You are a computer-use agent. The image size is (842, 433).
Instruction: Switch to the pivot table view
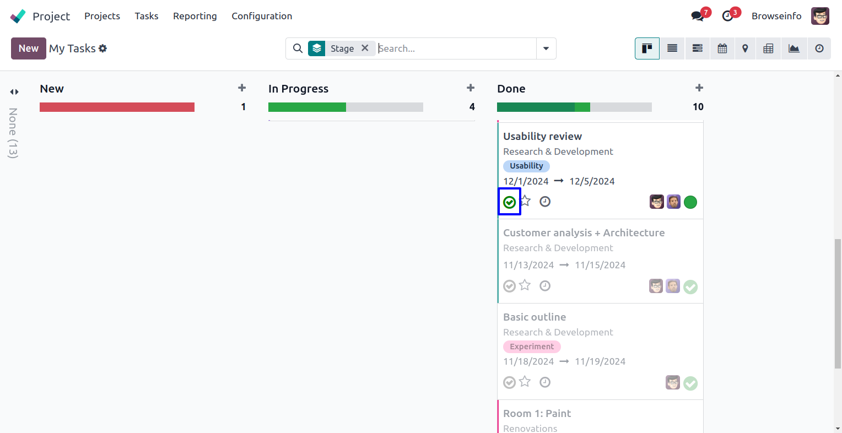click(x=768, y=48)
